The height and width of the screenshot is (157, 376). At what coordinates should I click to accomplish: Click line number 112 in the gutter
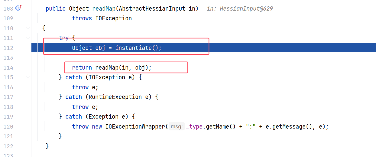[8, 48]
